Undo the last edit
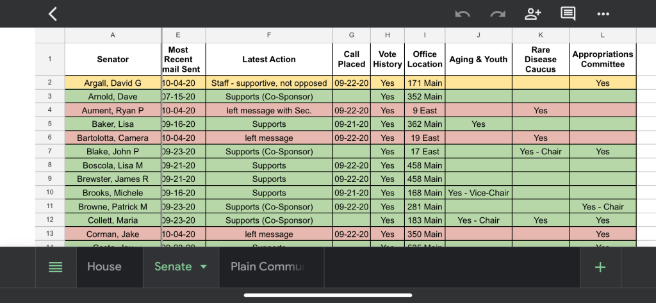The height and width of the screenshot is (303, 656). 463,13
